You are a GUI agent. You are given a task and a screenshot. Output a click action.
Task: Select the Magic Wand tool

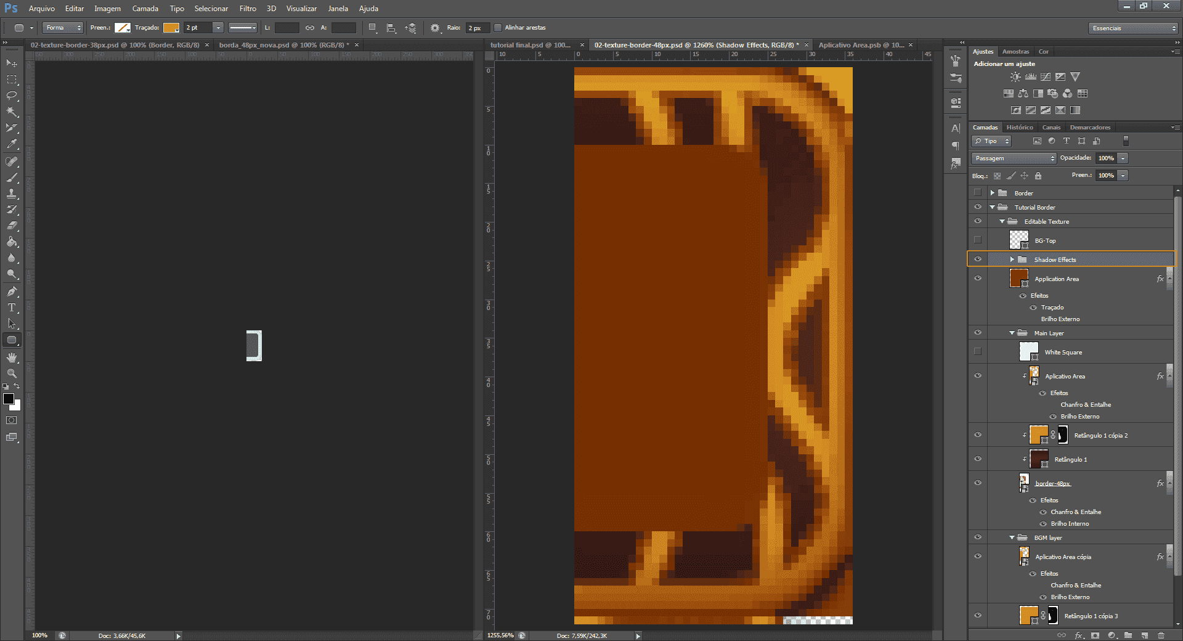point(12,112)
